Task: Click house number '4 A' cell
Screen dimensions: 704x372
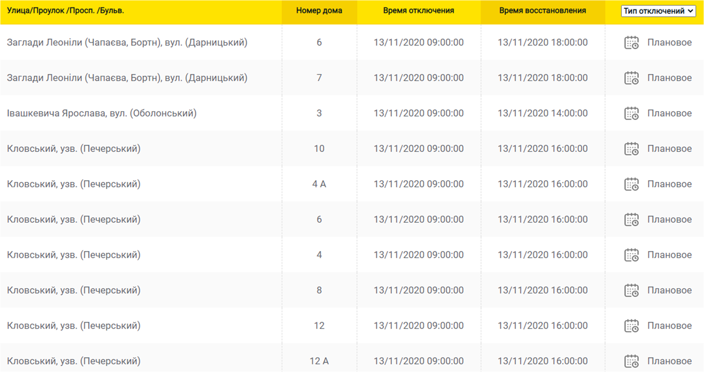Action: point(319,184)
